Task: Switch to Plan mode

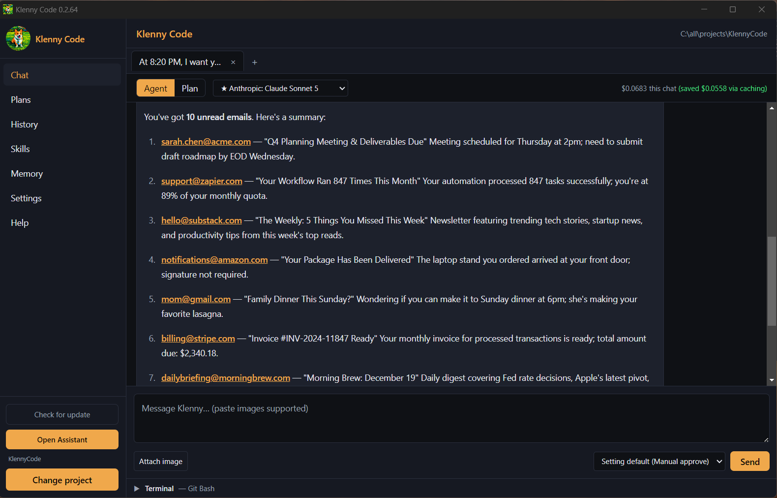Action: pyautogui.click(x=190, y=88)
